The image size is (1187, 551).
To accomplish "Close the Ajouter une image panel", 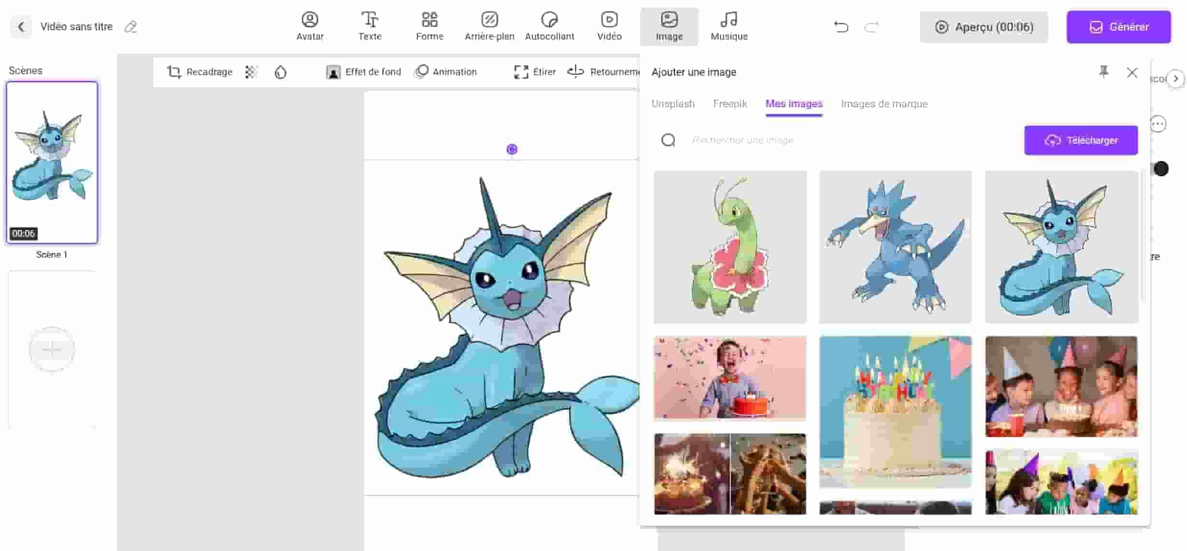I will (1132, 72).
